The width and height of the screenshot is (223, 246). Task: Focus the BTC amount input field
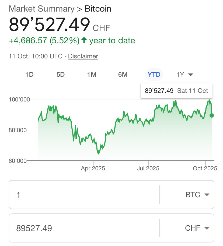pos(84,195)
